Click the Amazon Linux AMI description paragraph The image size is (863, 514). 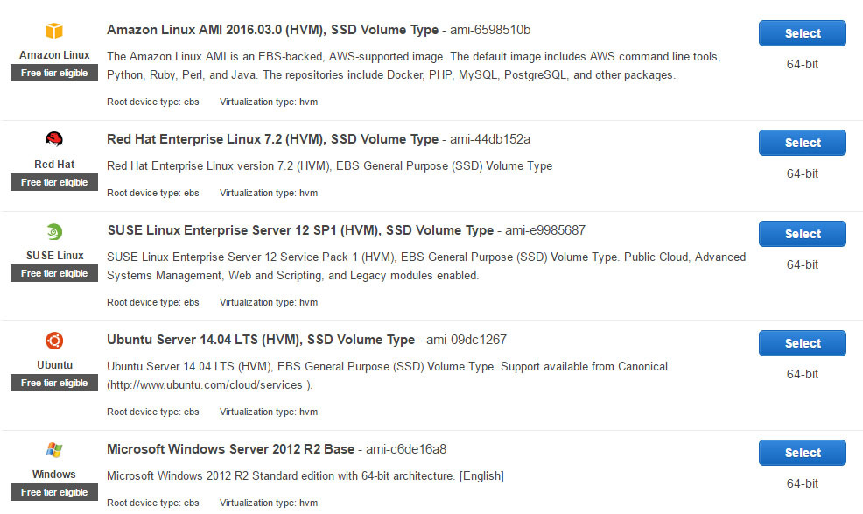(x=414, y=66)
